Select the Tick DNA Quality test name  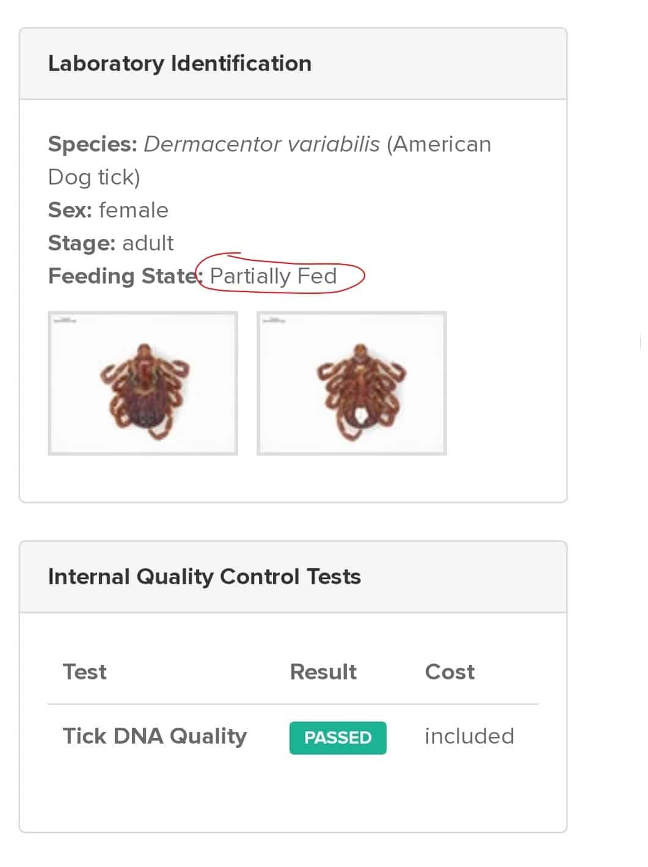pos(155,736)
